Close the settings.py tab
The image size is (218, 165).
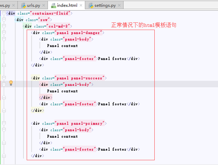tap(119, 5)
